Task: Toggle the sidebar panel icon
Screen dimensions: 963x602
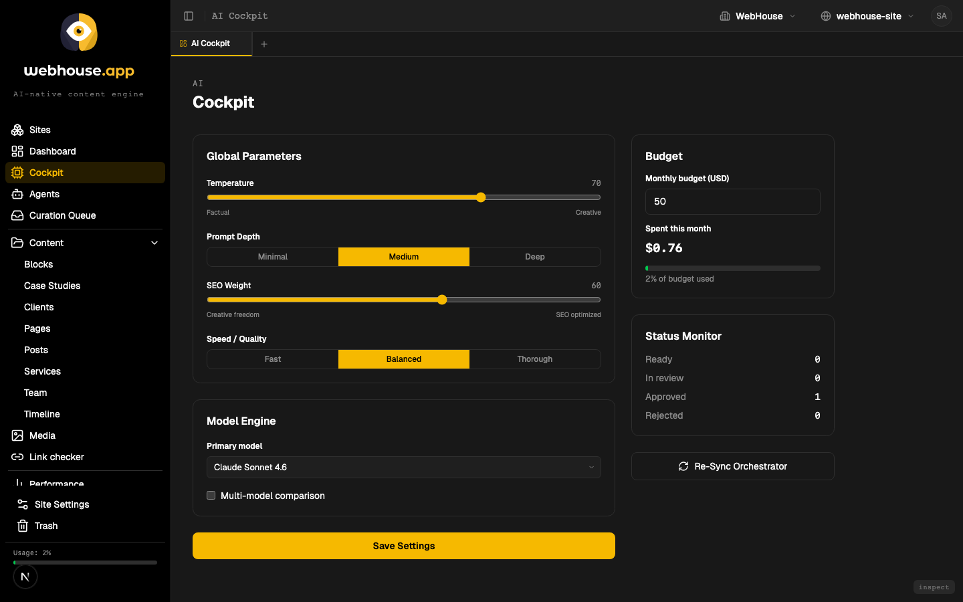Action: pos(189,16)
